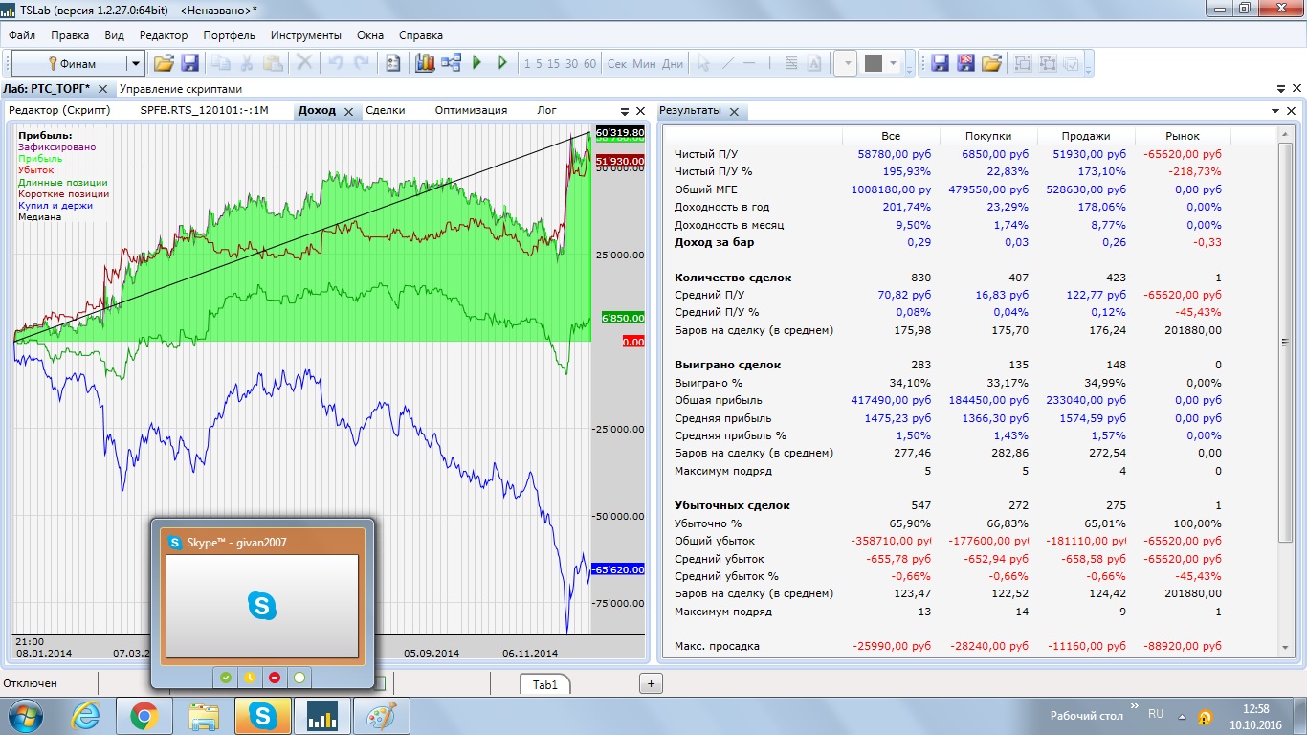Viewport: 1307px width, 735px height.
Task: Add new tab with plus button
Action: click(651, 683)
